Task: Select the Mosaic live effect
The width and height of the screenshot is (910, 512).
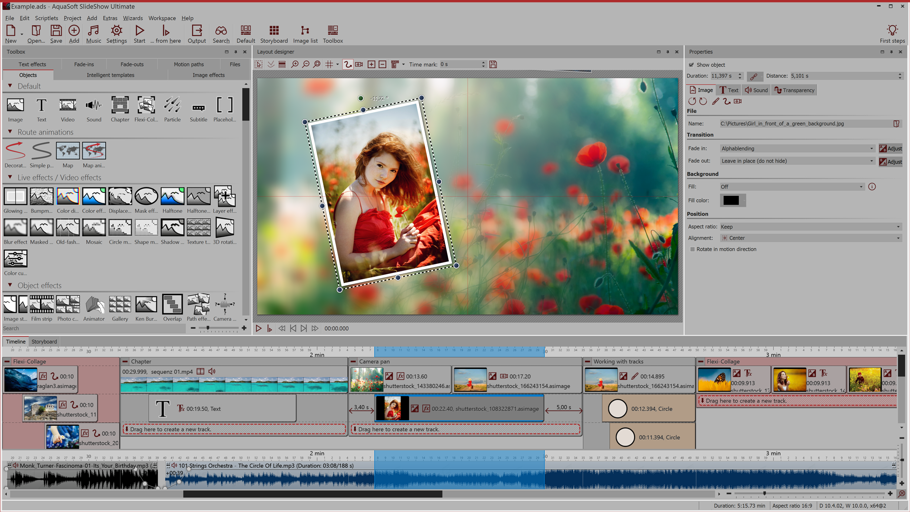Action: [94, 232]
